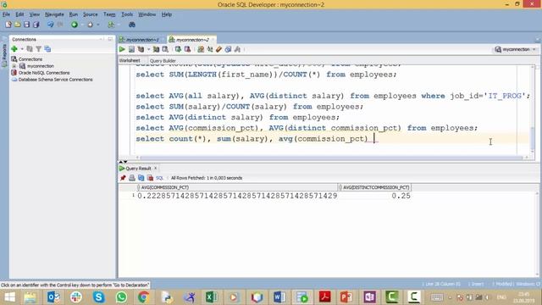
Task: Open the Forward navigation history dropdown
Action: 98,25
